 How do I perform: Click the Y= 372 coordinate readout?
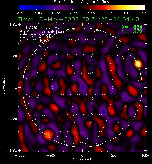point(132,31)
